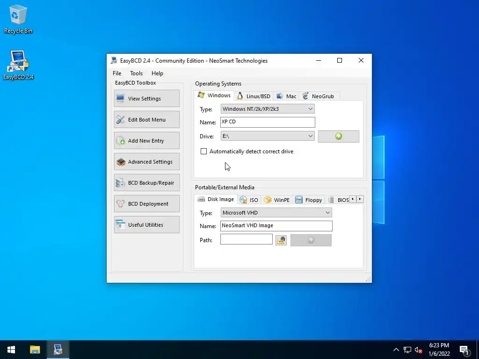
Task: Open network status in system tray
Action: (x=407, y=350)
